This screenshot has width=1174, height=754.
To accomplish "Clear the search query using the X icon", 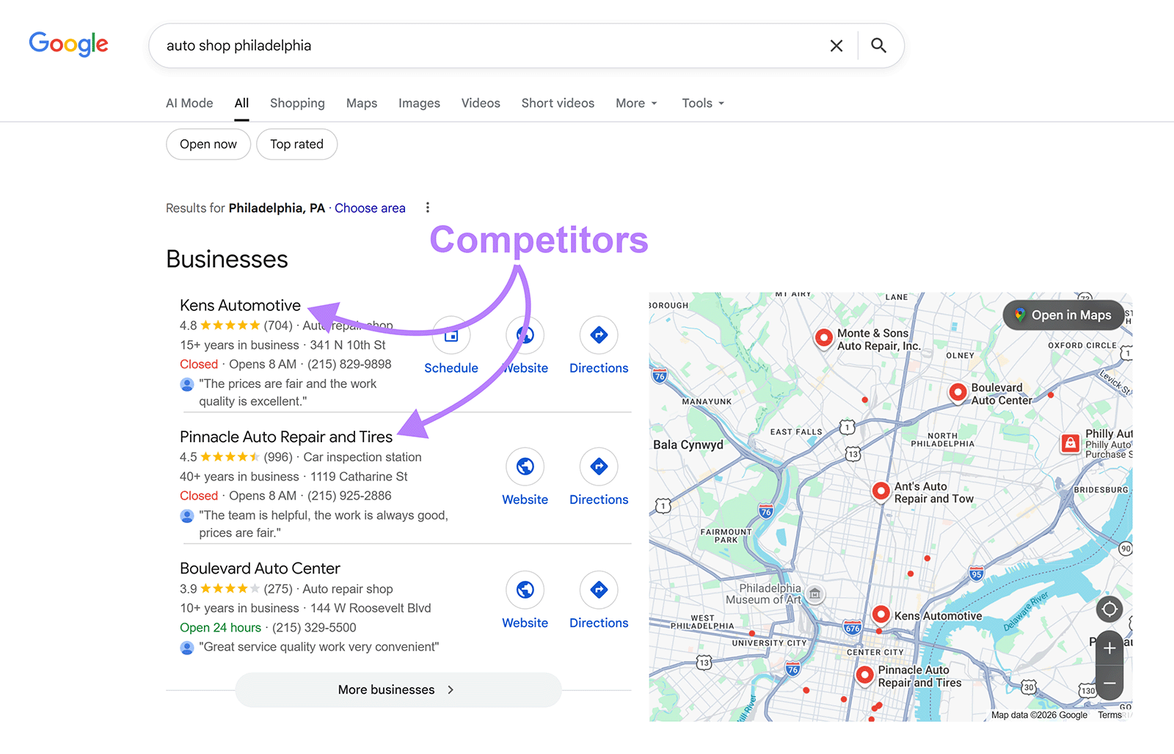I will tap(836, 45).
